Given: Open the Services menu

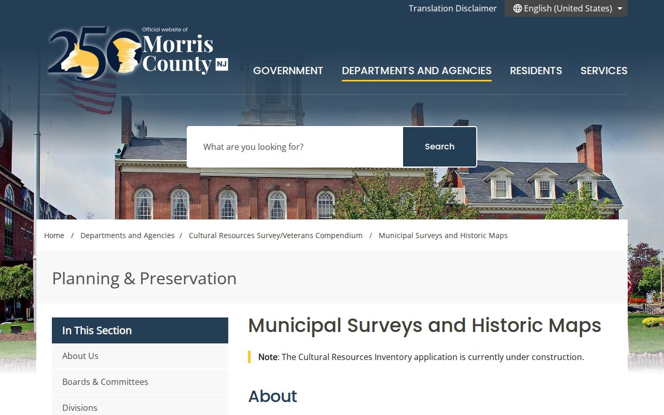Looking at the screenshot, I should click(x=604, y=71).
